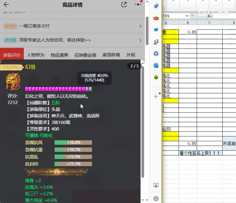Click the fx function button in spreadsheet
The image size is (236, 203).
pos(209,16)
